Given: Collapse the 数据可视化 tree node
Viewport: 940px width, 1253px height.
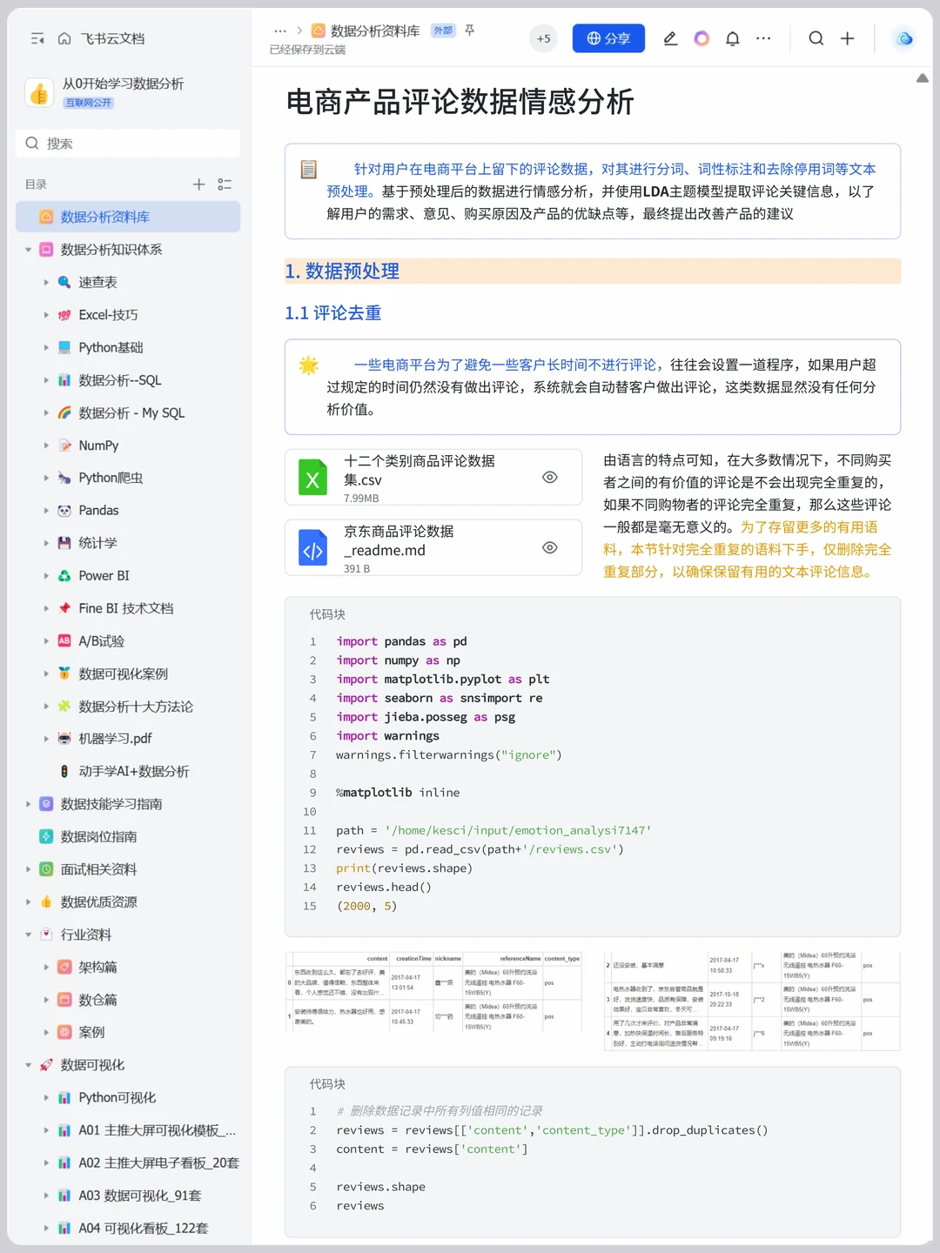Looking at the screenshot, I should 28,1065.
